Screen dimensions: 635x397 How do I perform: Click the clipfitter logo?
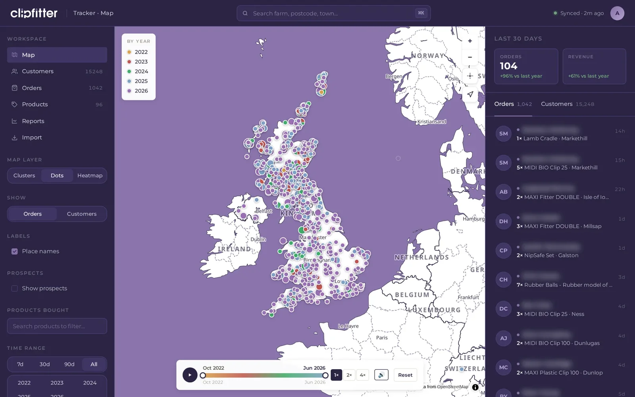click(x=34, y=13)
